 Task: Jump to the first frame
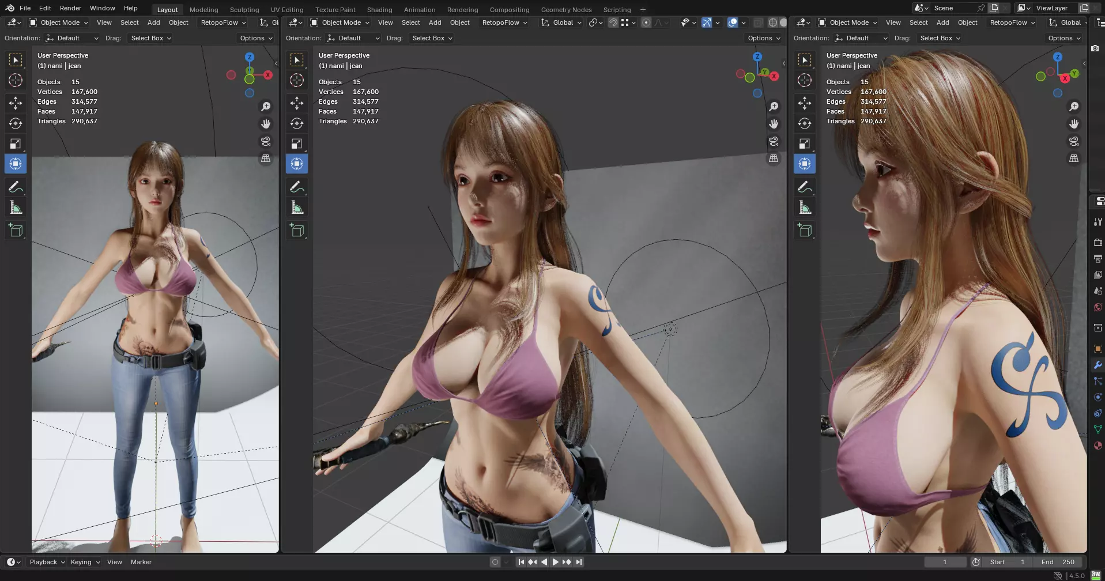521,562
